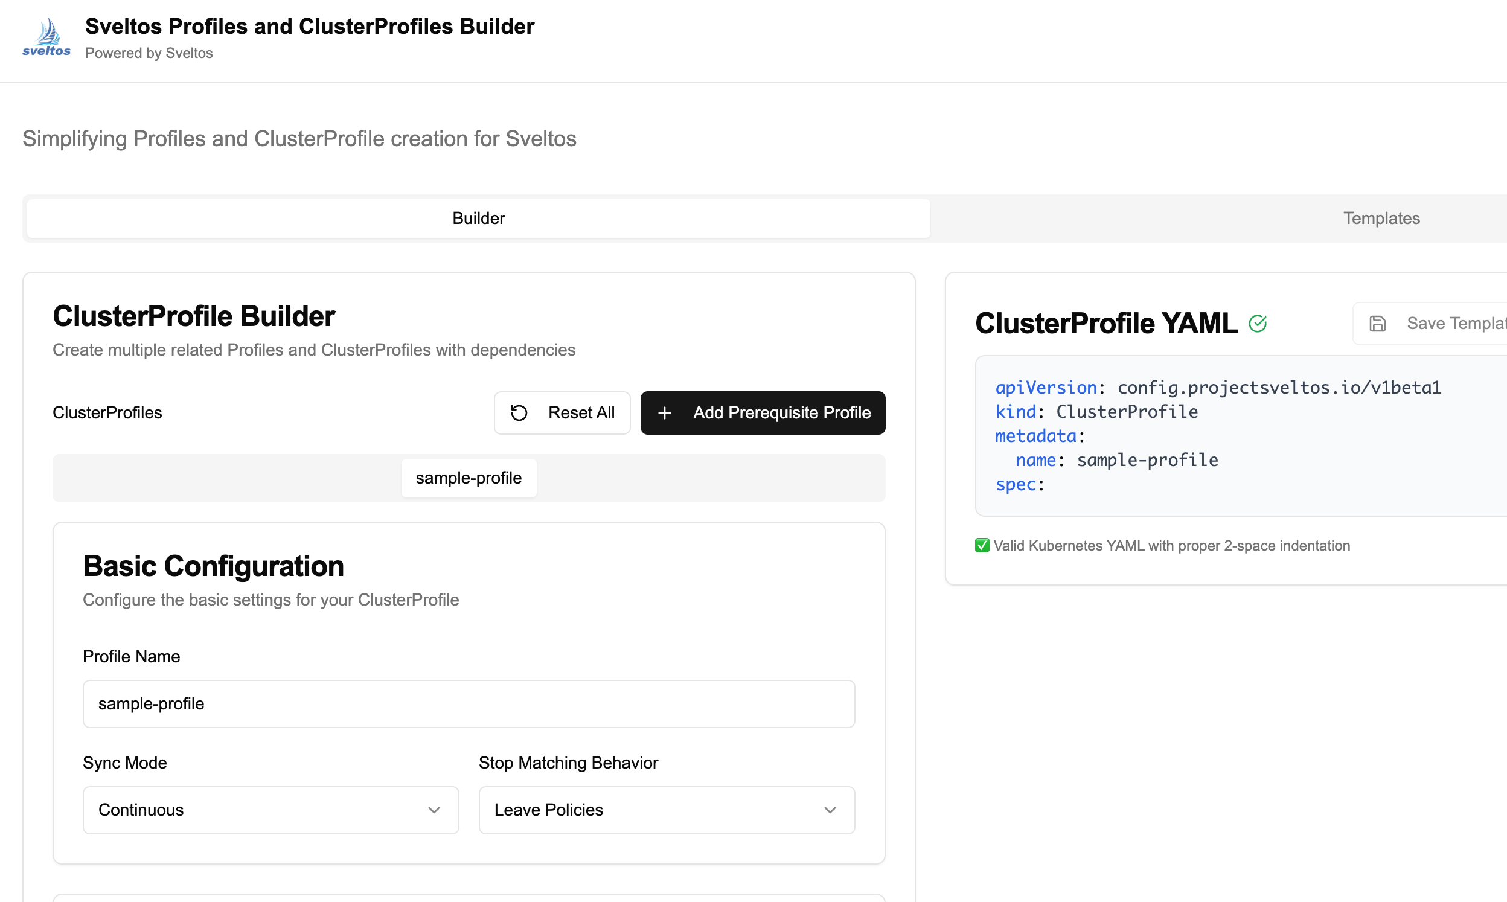The image size is (1507, 902).
Task: Click the circular reset arrow icon
Action: 519,413
